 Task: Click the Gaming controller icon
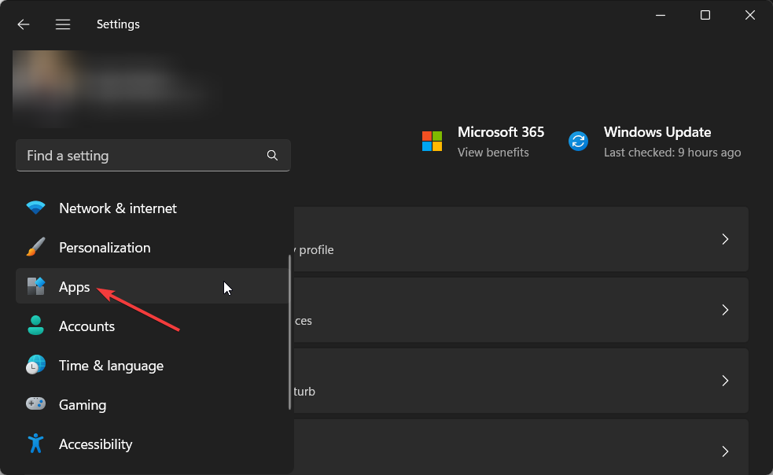(35, 405)
